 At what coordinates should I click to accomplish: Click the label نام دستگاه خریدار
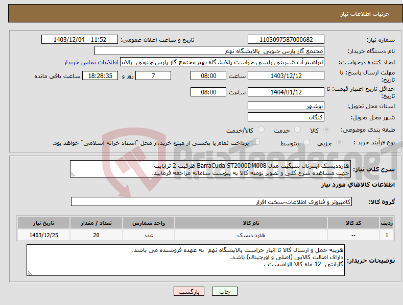tap(371, 51)
